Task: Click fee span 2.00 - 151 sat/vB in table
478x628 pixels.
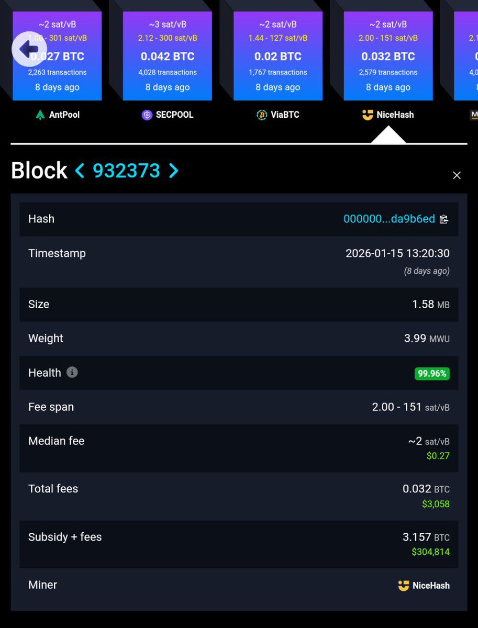Action: point(410,407)
